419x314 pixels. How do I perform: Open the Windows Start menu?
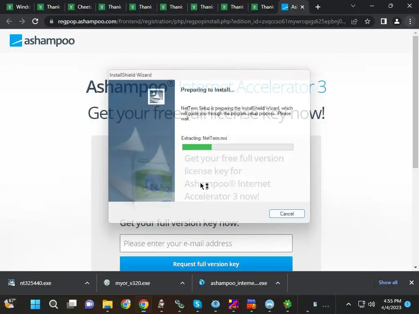(x=35, y=304)
